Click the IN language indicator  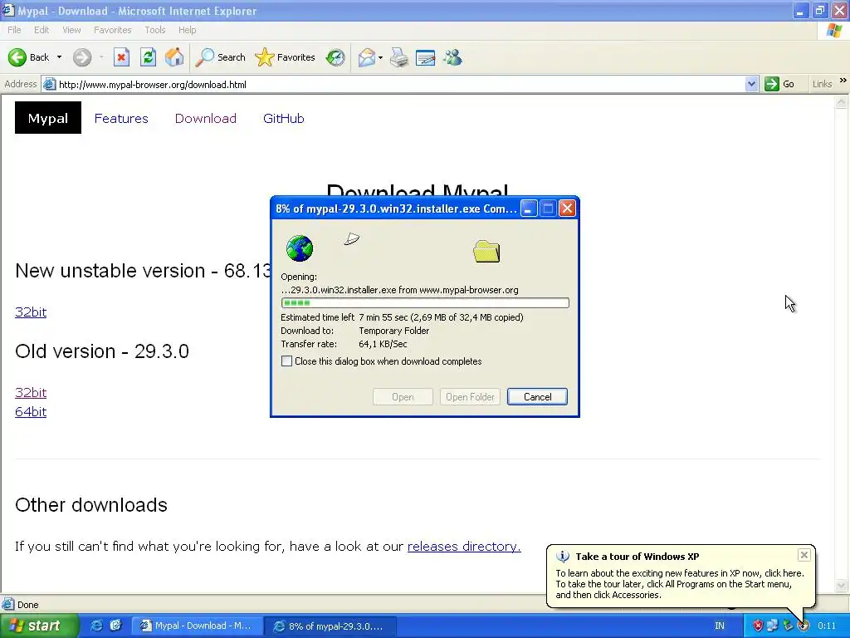[720, 626]
